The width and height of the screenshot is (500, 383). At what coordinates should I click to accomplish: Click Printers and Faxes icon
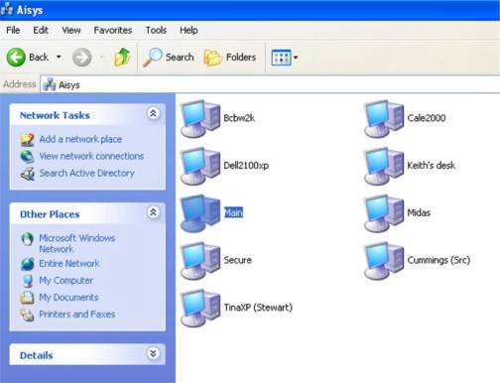27,315
